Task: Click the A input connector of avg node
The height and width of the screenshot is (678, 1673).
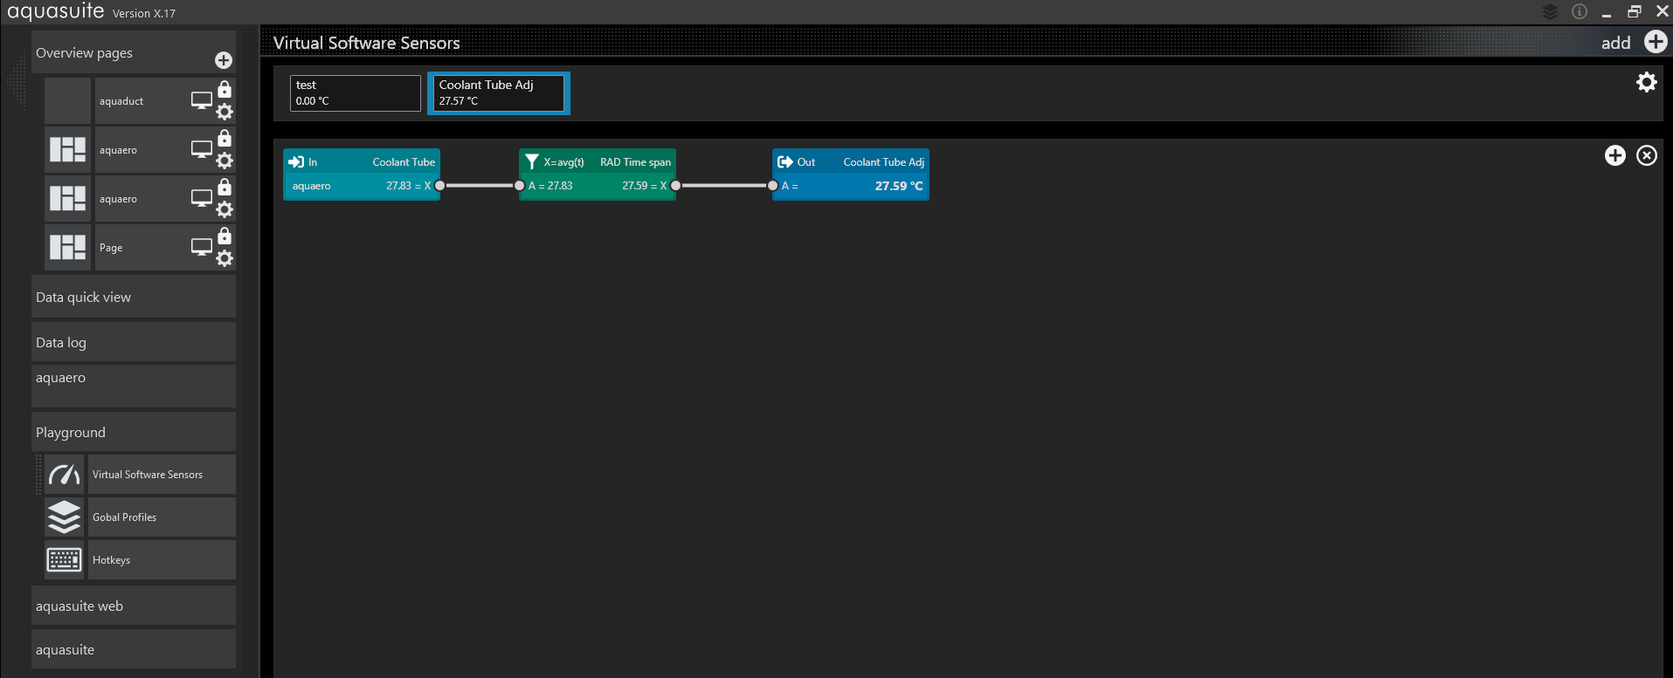Action: pyautogui.click(x=519, y=186)
